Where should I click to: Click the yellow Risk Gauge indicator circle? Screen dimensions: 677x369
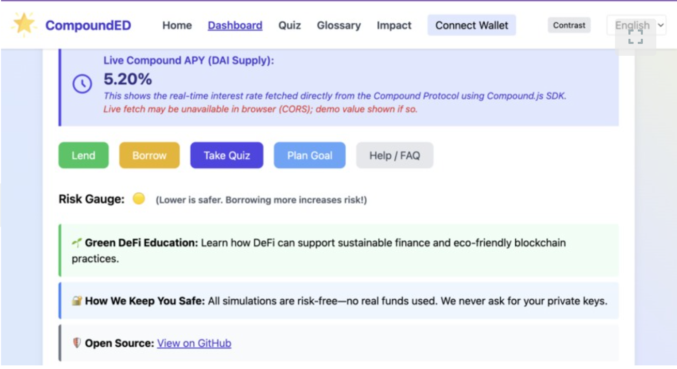point(139,198)
